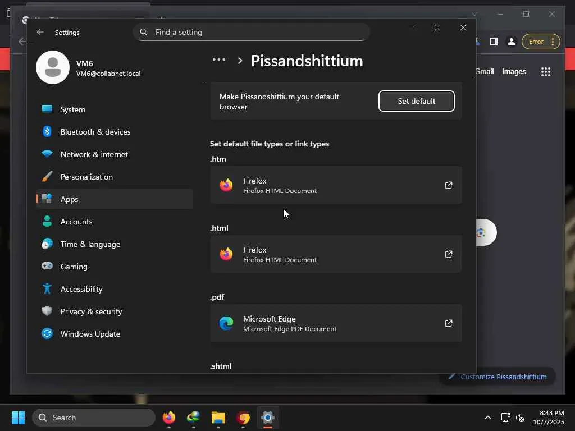Image resolution: width=575 pixels, height=431 pixels.
Task: Open Firefox from the taskbar
Action: [x=169, y=418]
